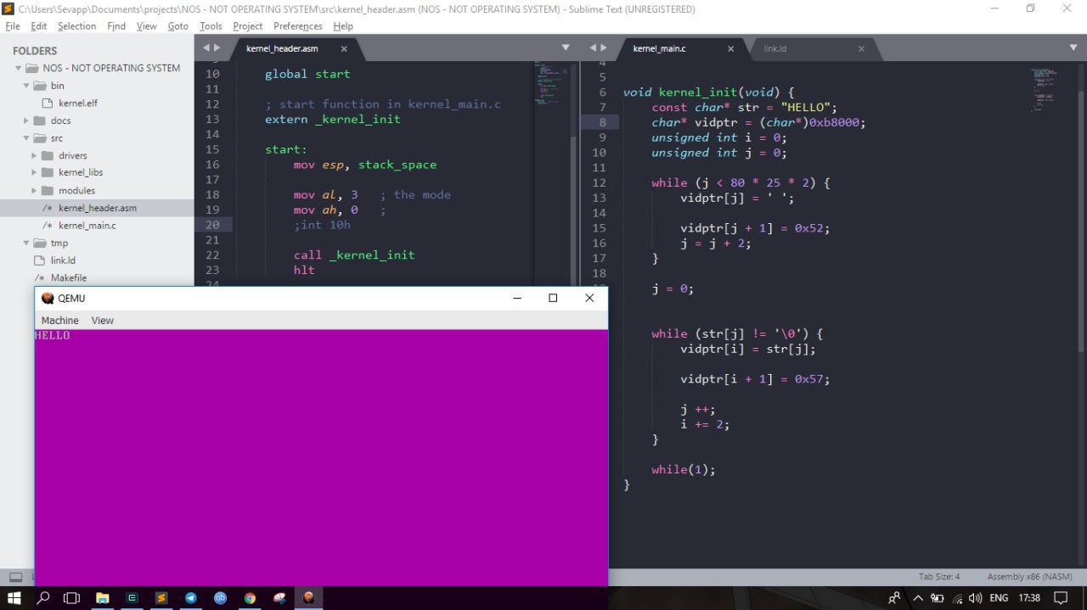Open the People icon in system tray
Viewport: 1087px width, 610px height.
(894, 598)
